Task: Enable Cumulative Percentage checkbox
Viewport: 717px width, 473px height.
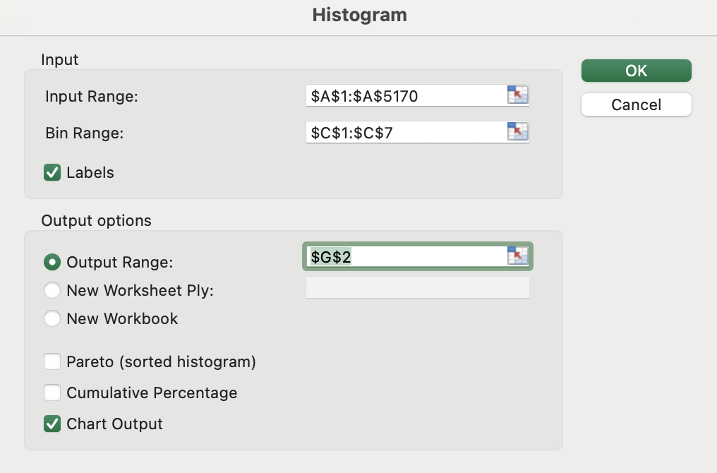Action: point(52,393)
